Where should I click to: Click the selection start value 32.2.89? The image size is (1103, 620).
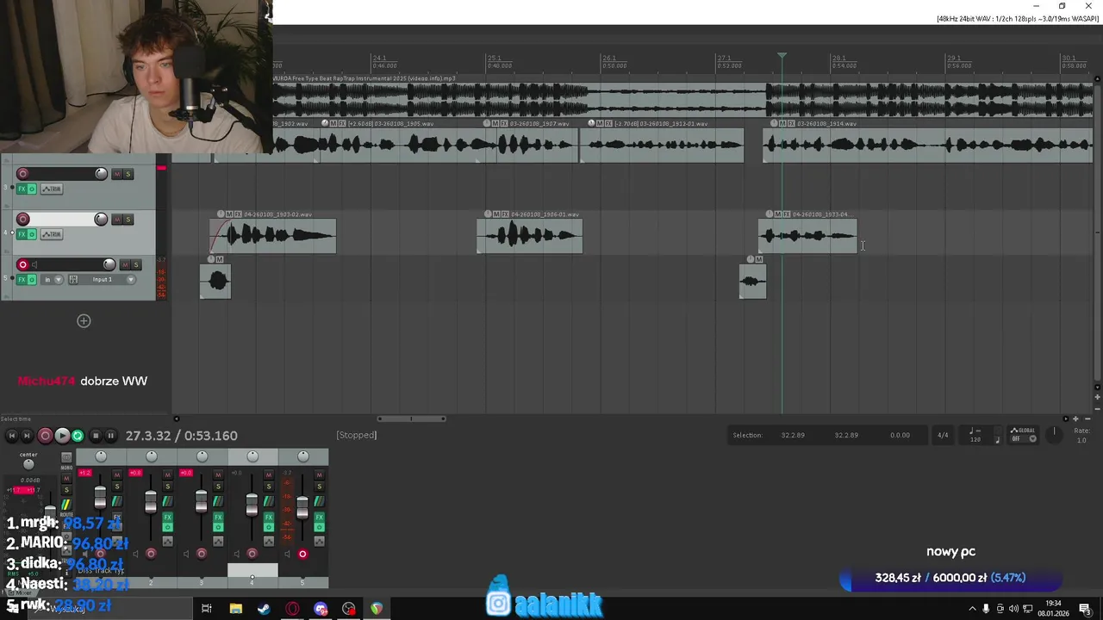793,435
